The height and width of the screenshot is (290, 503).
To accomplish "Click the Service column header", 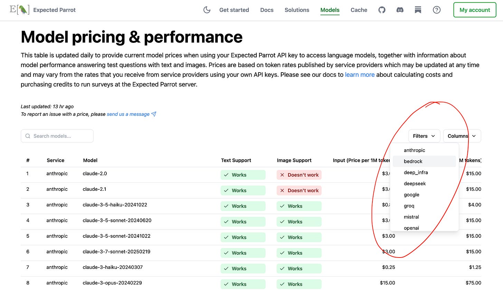I will coord(56,160).
